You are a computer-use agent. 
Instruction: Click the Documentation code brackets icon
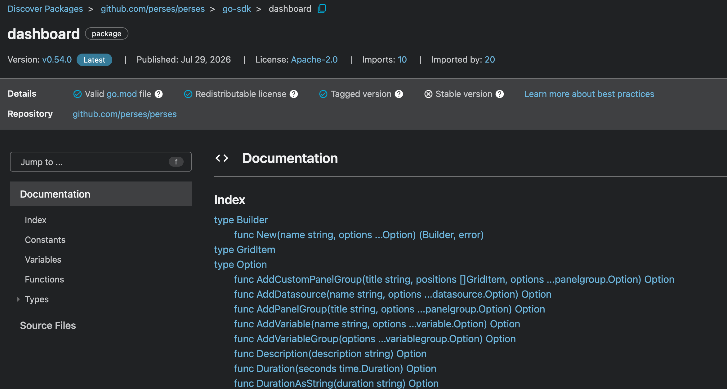pyautogui.click(x=222, y=158)
